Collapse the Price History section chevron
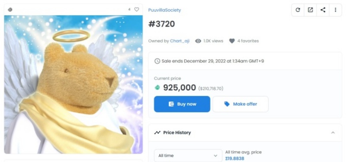This screenshot has width=346, height=162. pyautogui.click(x=333, y=133)
